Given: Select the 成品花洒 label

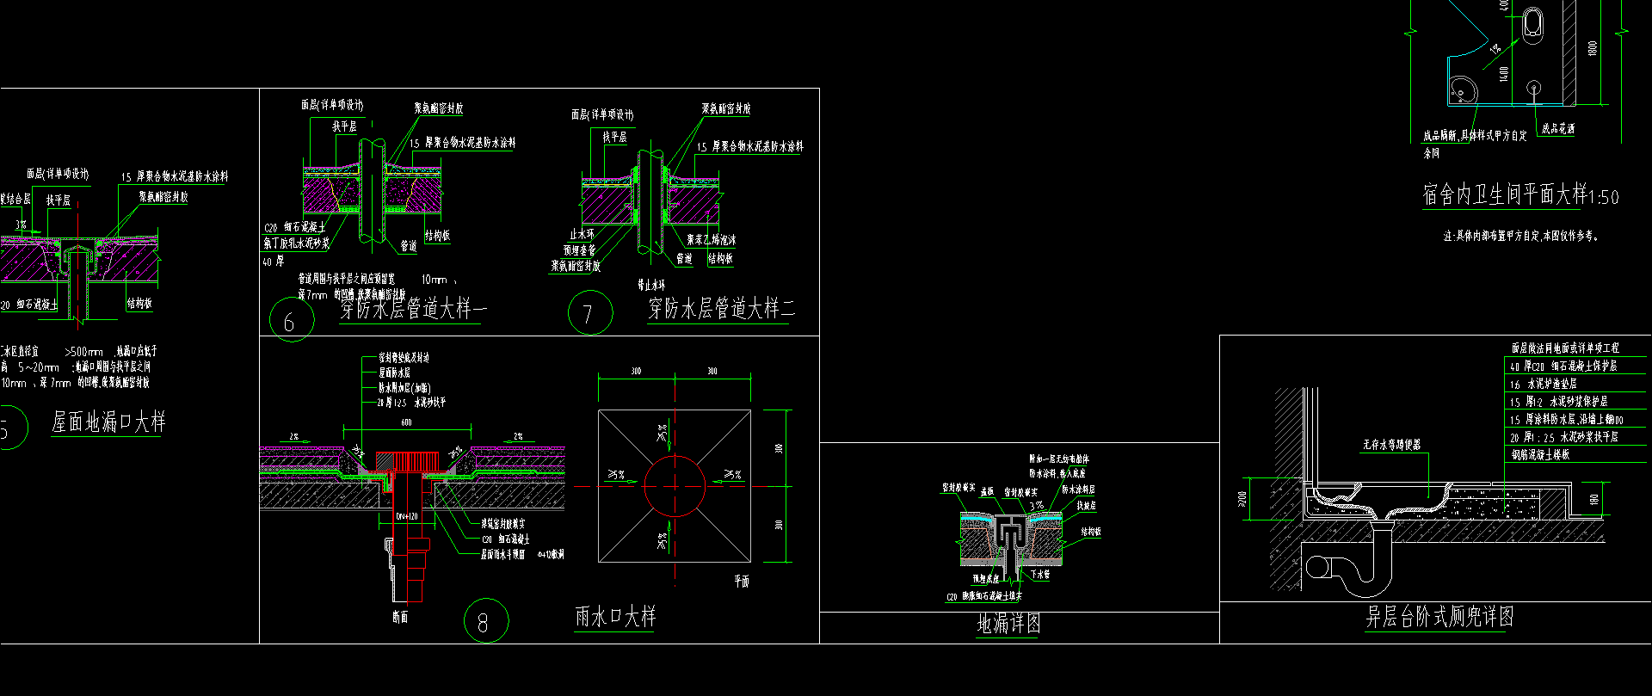Looking at the screenshot, I should [1557, 129].
